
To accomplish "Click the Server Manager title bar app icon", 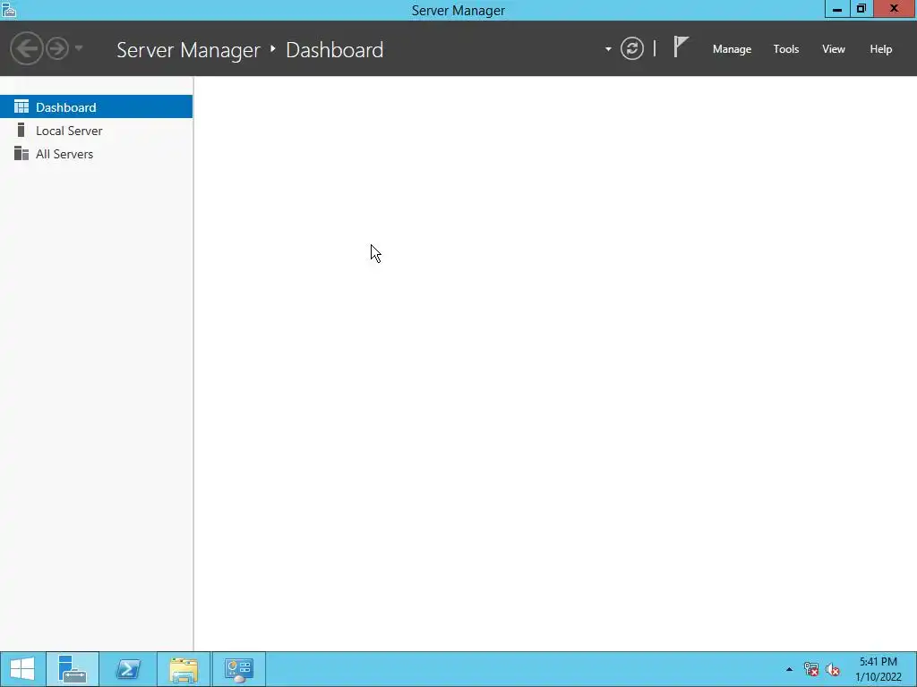I will 9,9.
